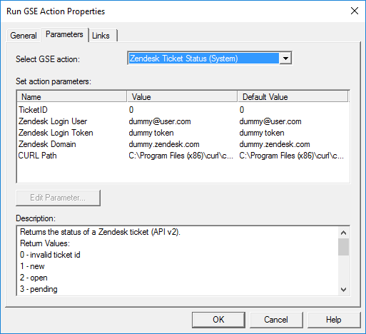Click the Cancel button
Image resolution: width=366 pixels, height=334 pixels.
pyautogui.click(x=276, y=320)
